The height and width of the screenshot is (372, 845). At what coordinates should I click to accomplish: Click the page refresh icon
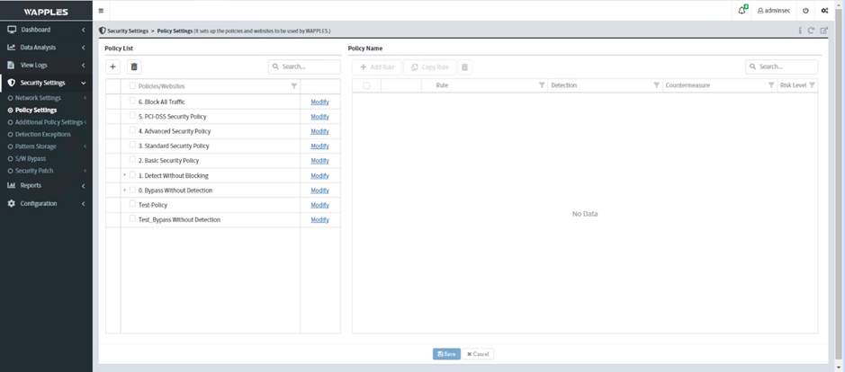(x=811, y=31)
